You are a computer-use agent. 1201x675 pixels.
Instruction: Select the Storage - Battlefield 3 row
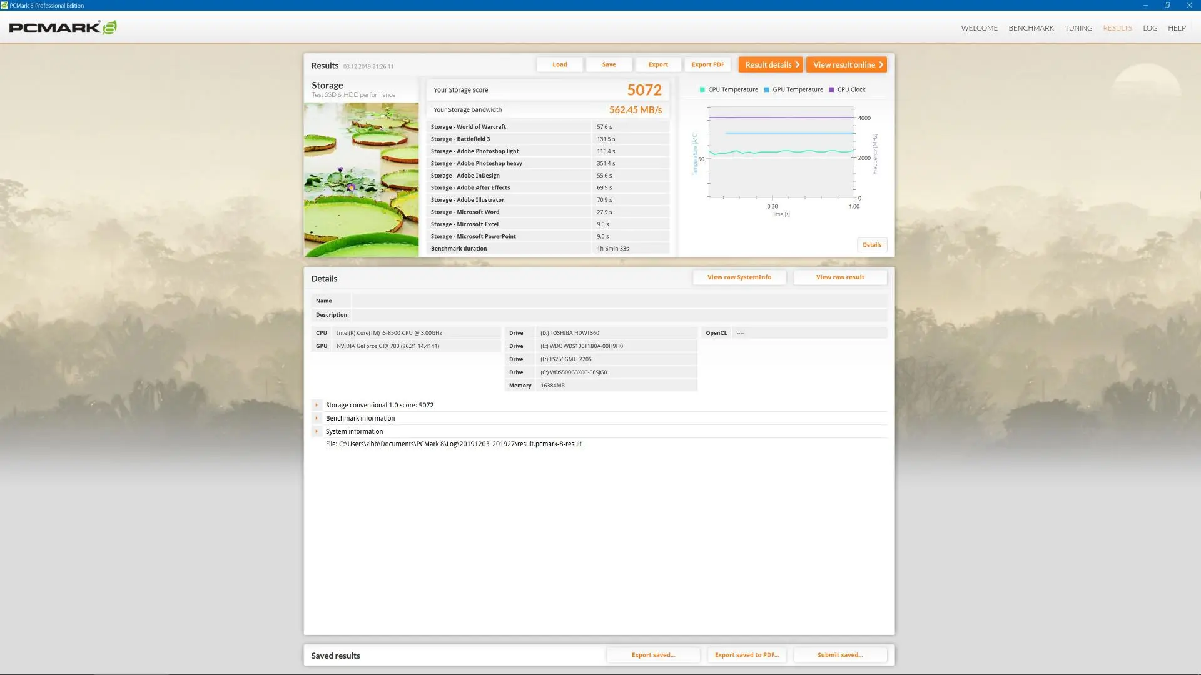click(x=548, y=139)
